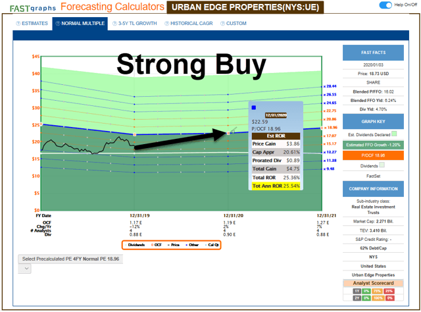
Task: Toggle OCF series in chart legend
Action: (157, 245)
